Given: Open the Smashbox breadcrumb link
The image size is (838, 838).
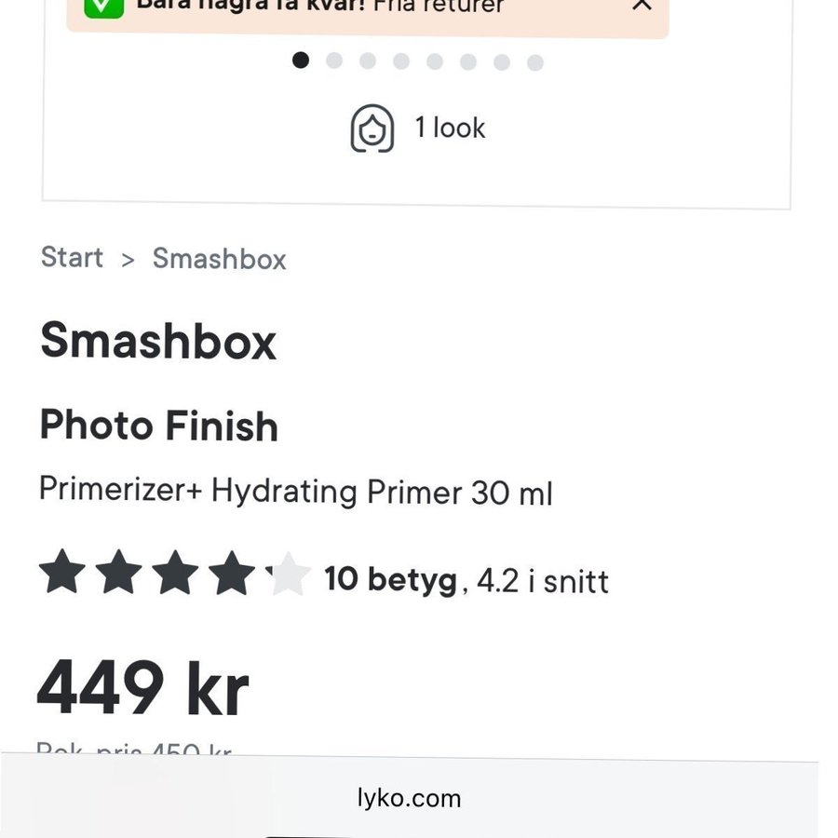Looking at the screenshot, I should point(220,259).
